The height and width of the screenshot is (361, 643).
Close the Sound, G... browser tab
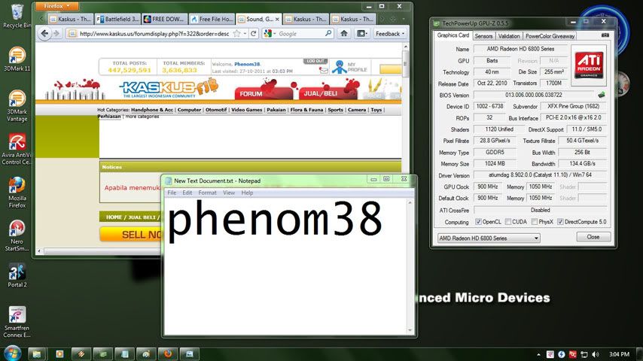tap(277, 19)
